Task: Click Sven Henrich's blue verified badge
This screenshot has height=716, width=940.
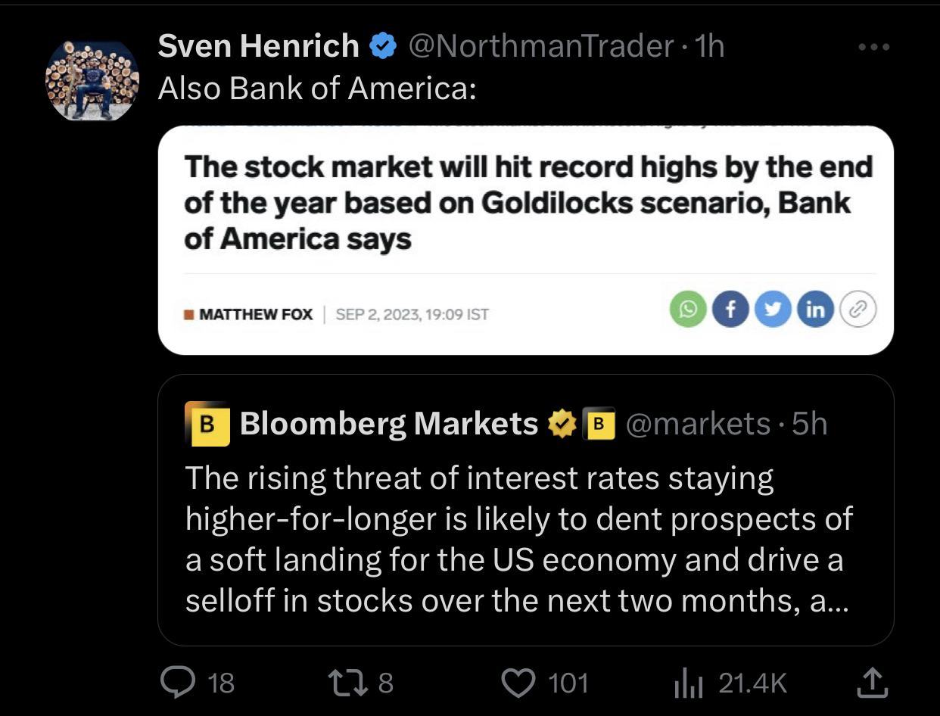Action: tap(383, 47)
